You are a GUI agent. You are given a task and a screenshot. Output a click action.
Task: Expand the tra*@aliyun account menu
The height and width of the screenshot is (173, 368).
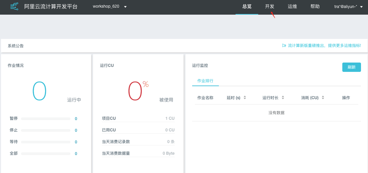pyautogui.click(x=348, y=7)
